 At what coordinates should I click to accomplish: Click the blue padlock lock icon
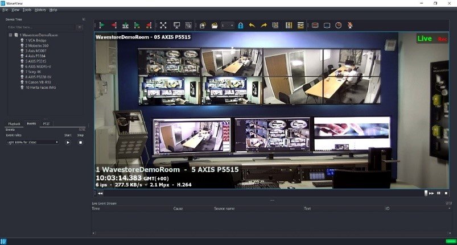(240, 25)
